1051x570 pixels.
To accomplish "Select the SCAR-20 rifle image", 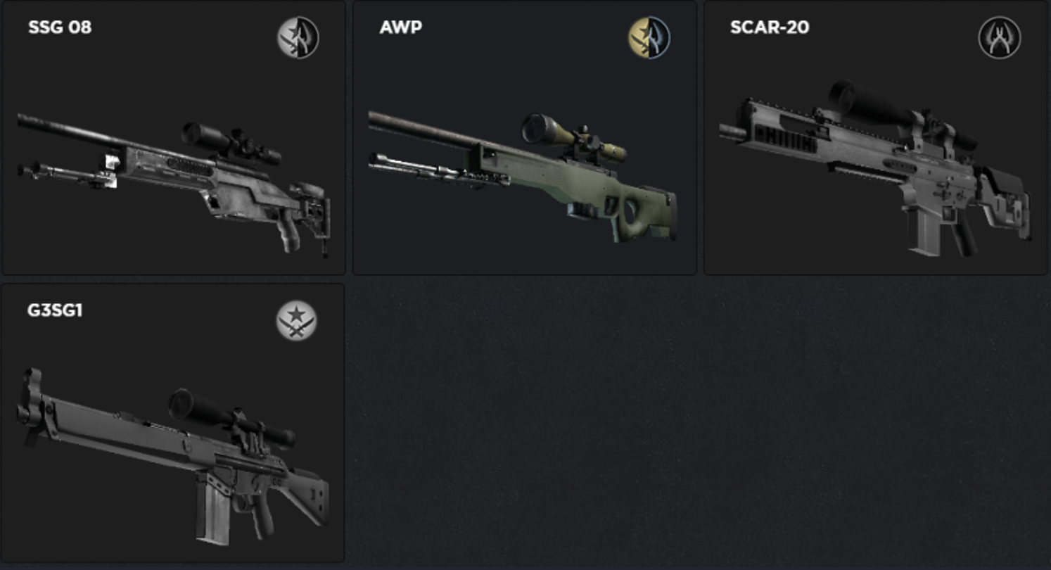I will coord(876,167).
